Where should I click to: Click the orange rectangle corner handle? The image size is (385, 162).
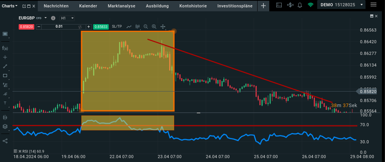click(174, 31)
